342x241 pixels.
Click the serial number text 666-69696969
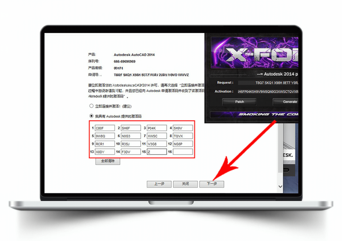pos(125,61)
